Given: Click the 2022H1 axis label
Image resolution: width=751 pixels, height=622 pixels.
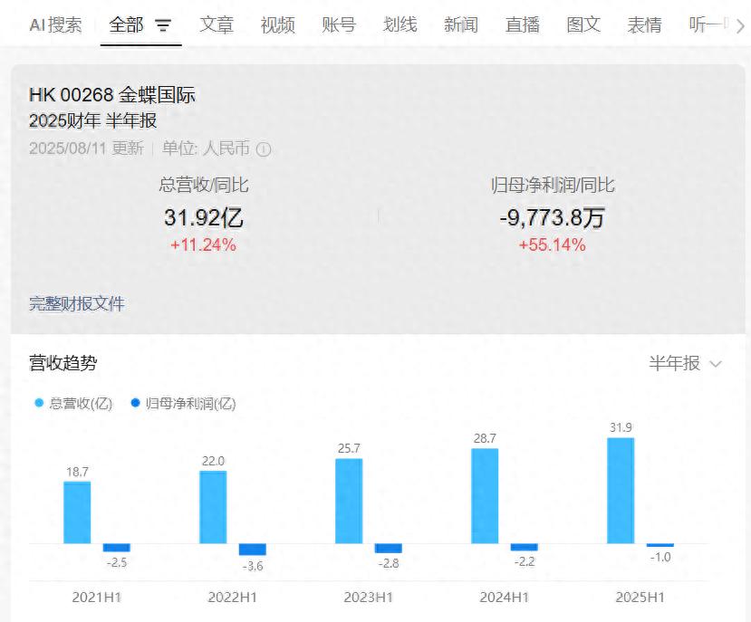Looking at the screenshot, I should coord(232,597).
